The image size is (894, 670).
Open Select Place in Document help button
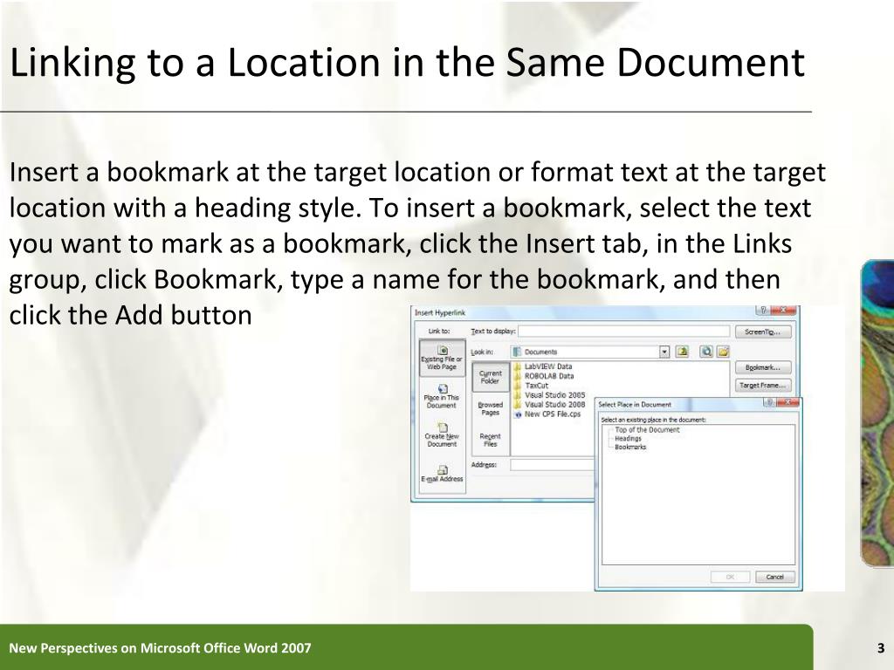pyautogui.click(x=769, y=403)
